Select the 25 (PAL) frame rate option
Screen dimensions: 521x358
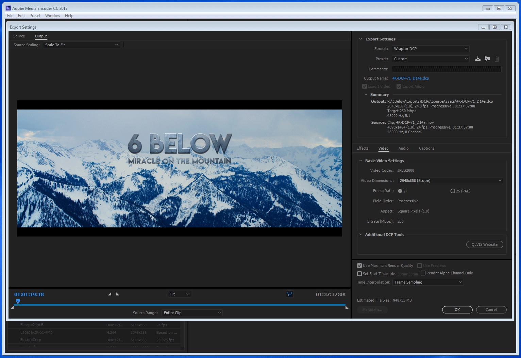[x=453, y=191]
